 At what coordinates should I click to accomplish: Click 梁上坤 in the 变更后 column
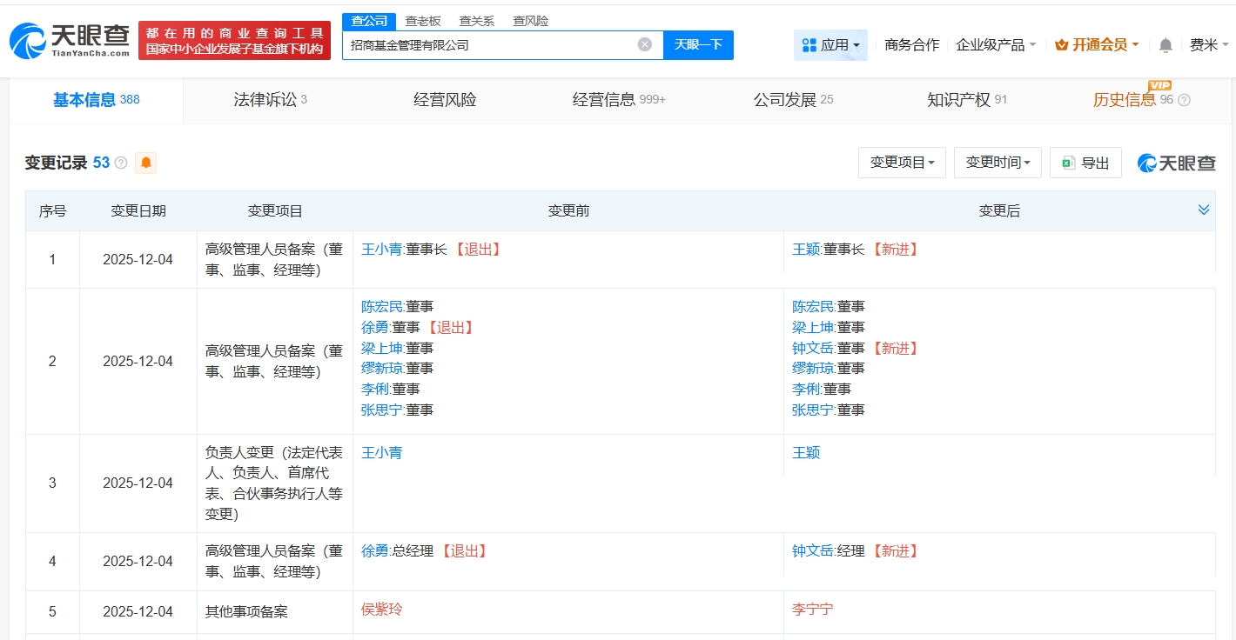point(813,328)
